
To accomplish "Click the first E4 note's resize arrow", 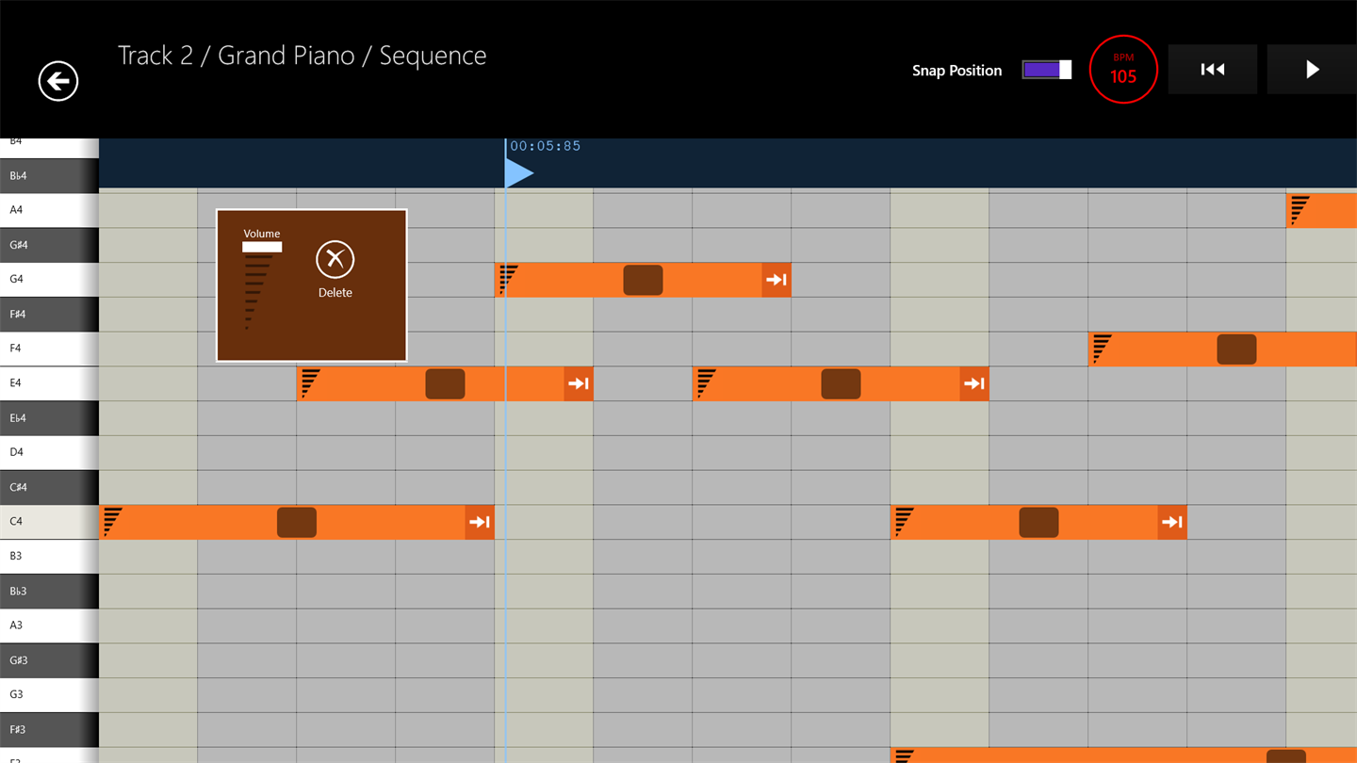I will point(578,383).
